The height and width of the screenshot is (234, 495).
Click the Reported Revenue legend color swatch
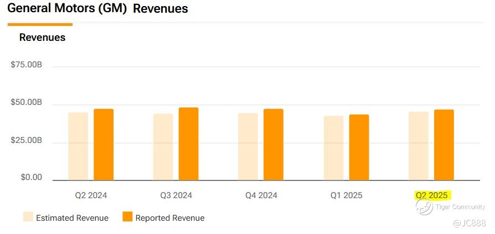[x=127, y=217]
